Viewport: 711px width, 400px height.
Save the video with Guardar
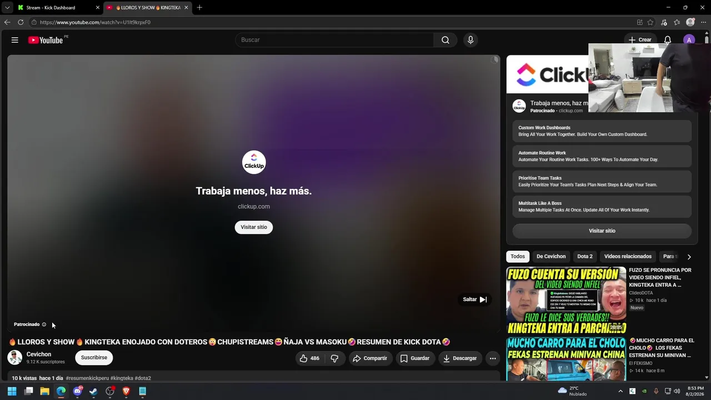[x=415, y=358]
